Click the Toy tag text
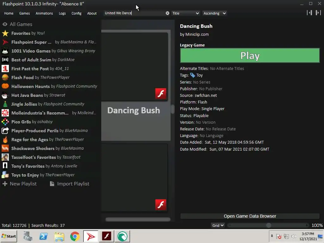This screenshot has width=324, height=243. point(199,75)
